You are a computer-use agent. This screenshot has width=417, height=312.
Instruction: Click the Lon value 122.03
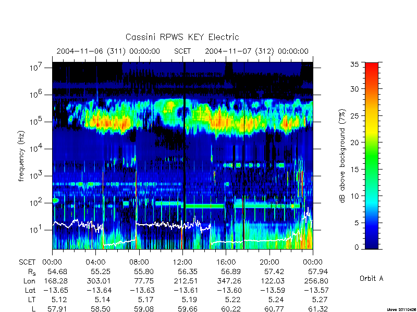(x=272, y=281)
